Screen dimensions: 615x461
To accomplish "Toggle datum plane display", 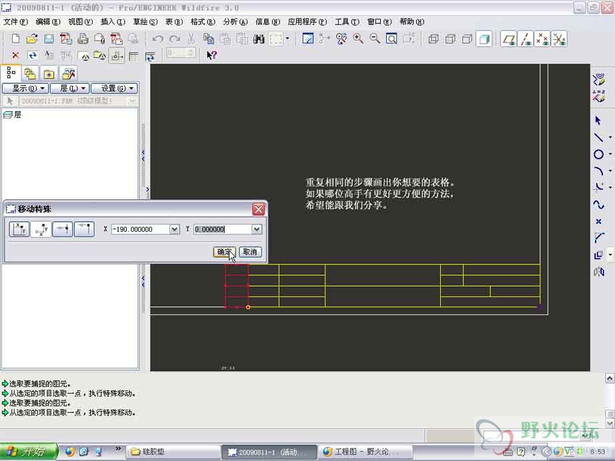I will point(509,39).
